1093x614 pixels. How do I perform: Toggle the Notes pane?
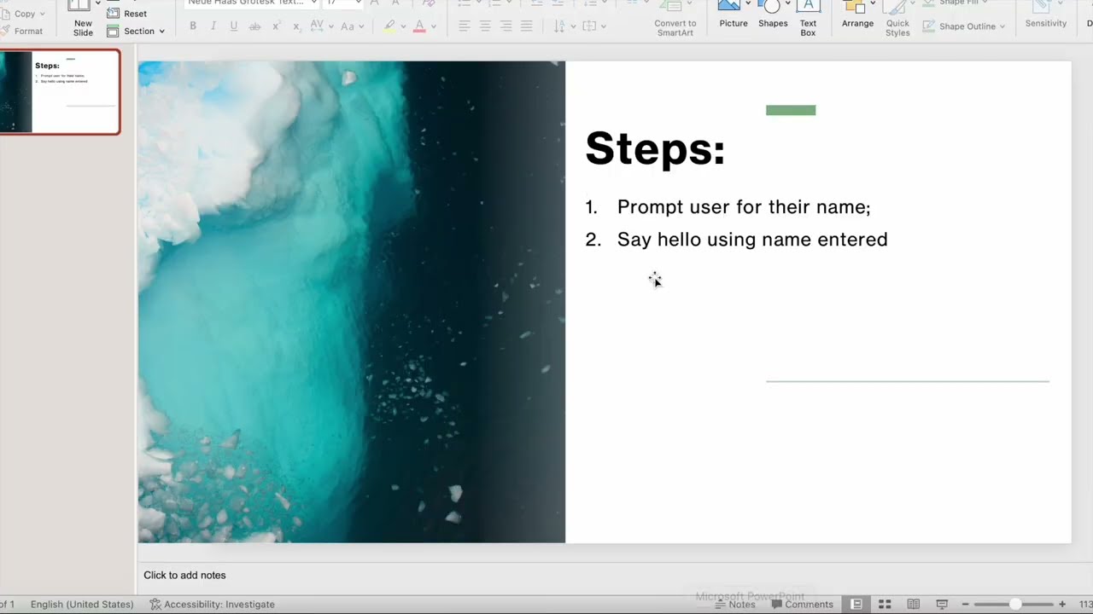click(734, 604)
